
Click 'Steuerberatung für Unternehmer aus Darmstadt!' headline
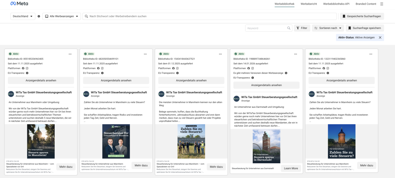point(253,168)
